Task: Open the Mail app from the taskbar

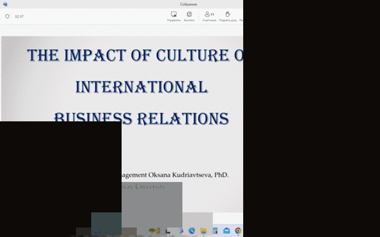Action: pyautogui.click(x=227, y=231)
